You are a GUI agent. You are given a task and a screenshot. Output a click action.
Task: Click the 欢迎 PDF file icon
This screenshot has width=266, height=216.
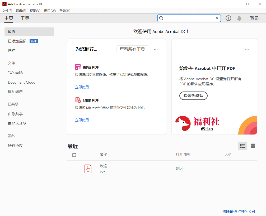coord(88,169)
